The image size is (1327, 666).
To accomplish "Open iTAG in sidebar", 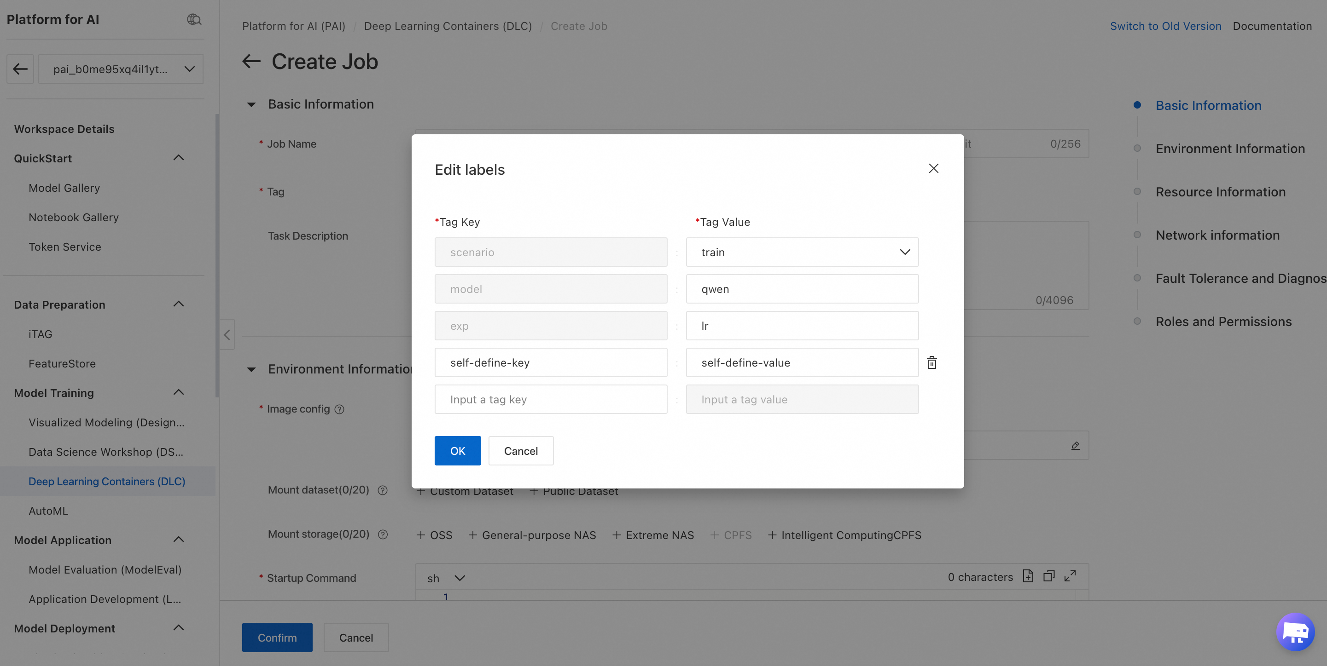I will (x=40, y=334).
